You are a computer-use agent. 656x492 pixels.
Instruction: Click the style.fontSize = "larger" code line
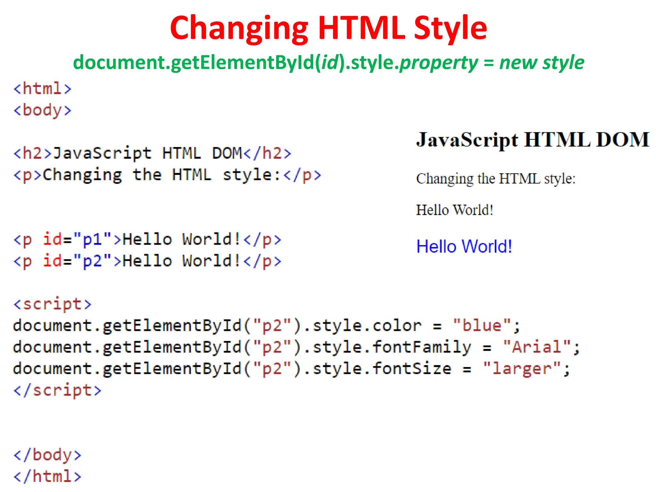point(291,369)
